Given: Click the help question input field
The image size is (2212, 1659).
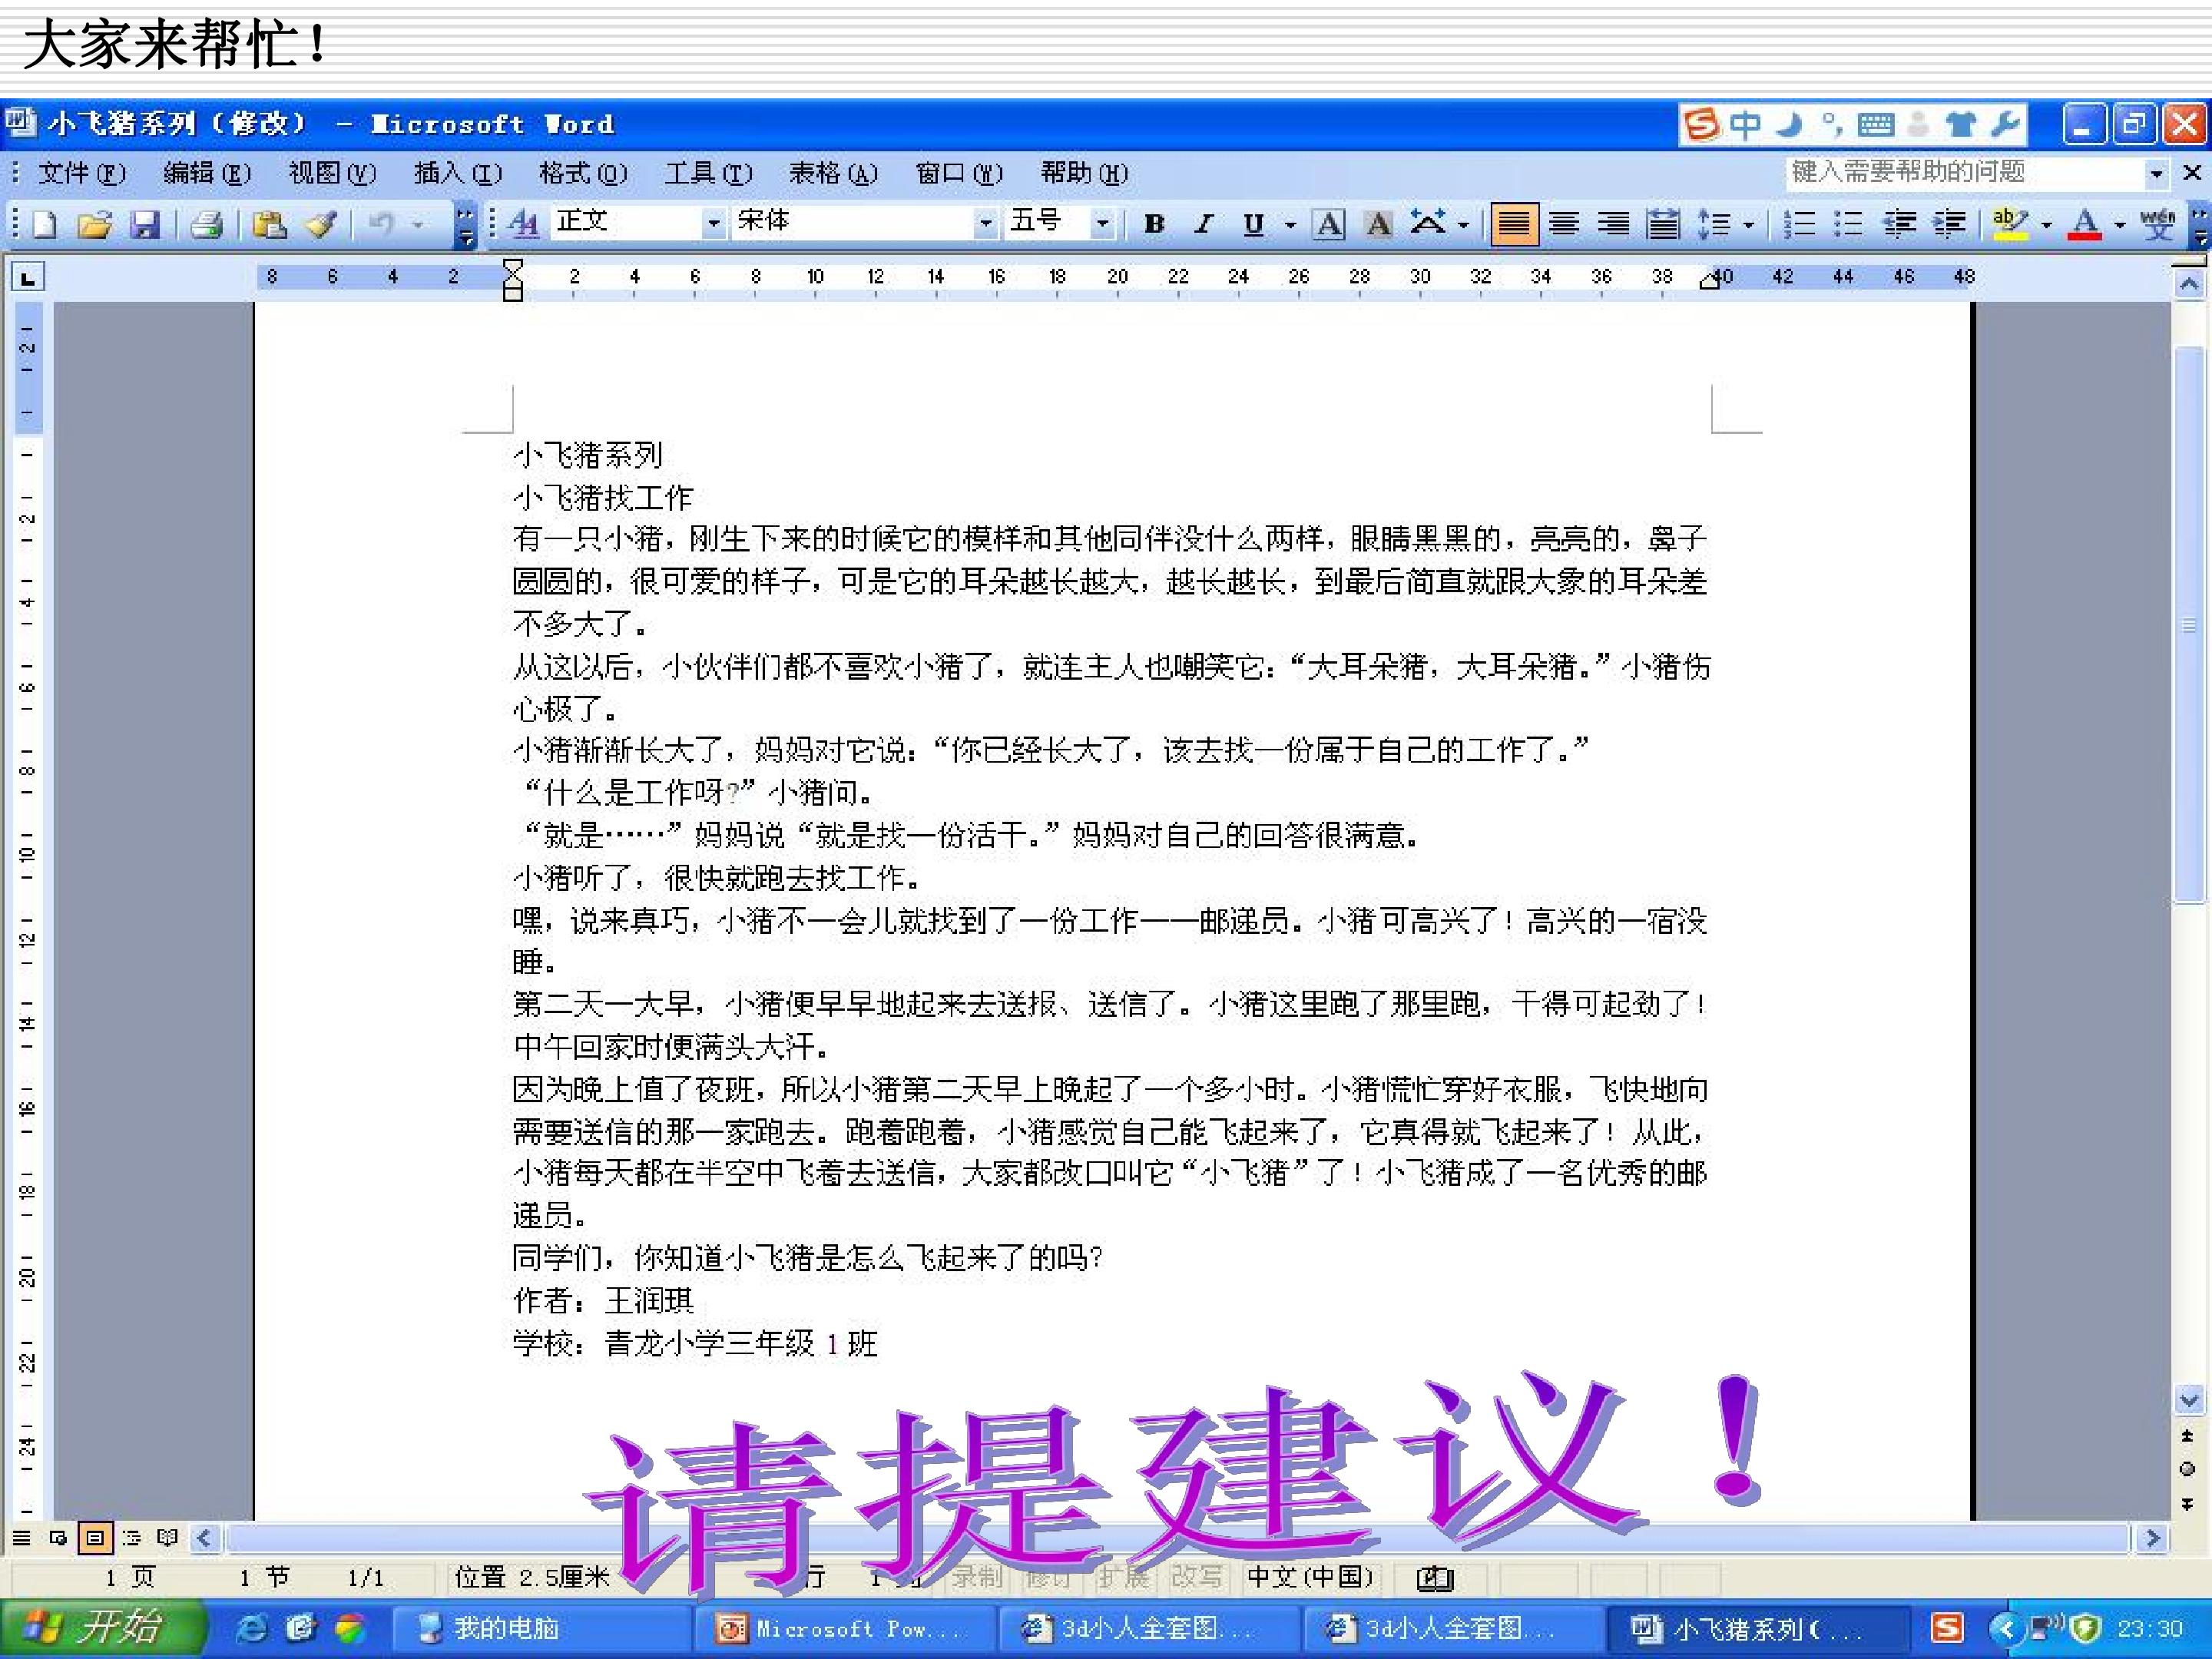Looking at the screenshot, I should [1965, 172].
